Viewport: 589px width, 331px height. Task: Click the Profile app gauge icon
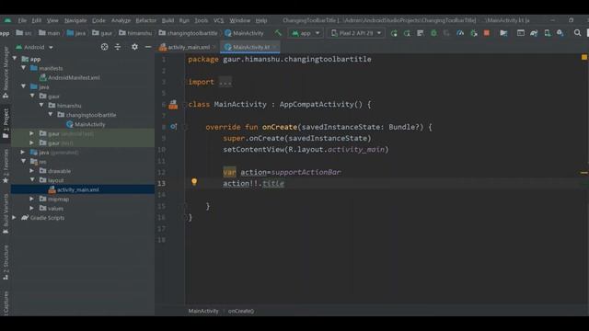(460, 33)
